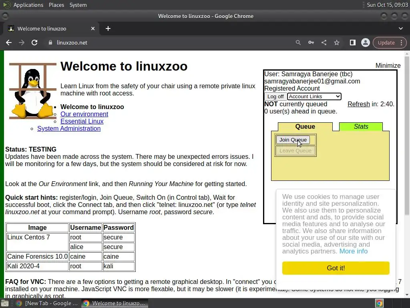Screen dimensions: 410x308
Task: Click the alice username cell
Action: click(86, 247)
